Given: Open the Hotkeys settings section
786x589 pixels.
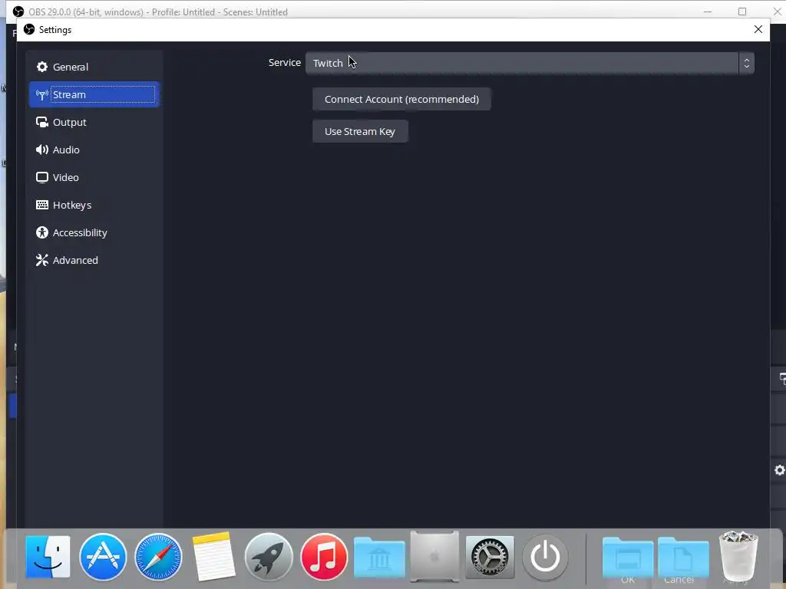Looking at the screenshot, I should [94, 205].
